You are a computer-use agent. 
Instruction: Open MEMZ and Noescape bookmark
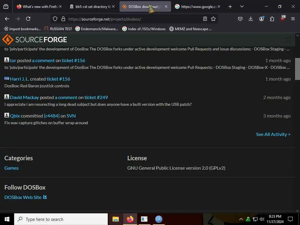pos(190,29)
